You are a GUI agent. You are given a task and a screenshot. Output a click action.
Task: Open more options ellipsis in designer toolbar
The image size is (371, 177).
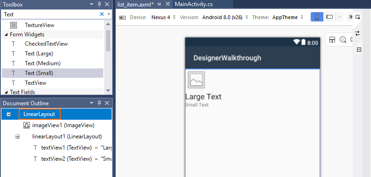(339, 17)
